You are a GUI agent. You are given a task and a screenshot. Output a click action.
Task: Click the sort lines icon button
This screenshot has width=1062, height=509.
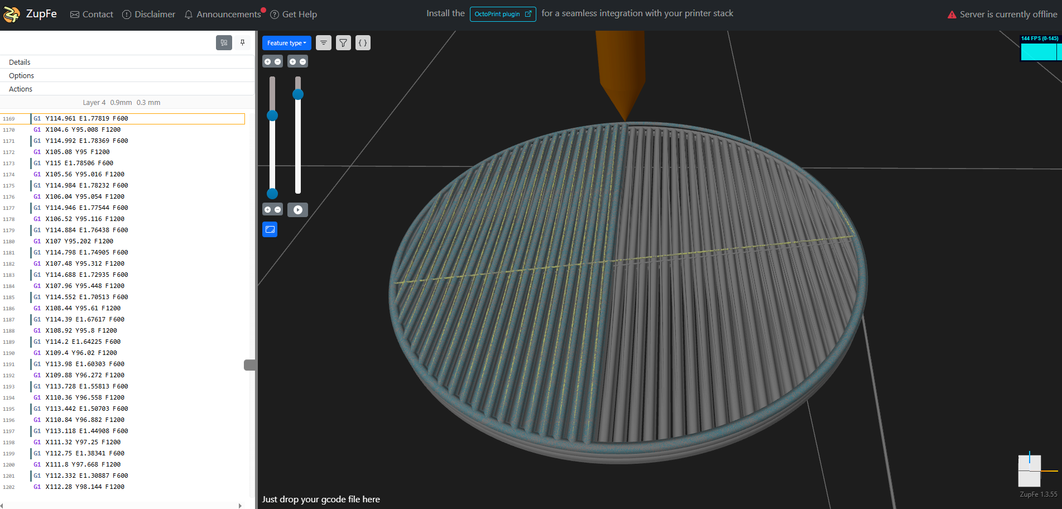(324, 43)
